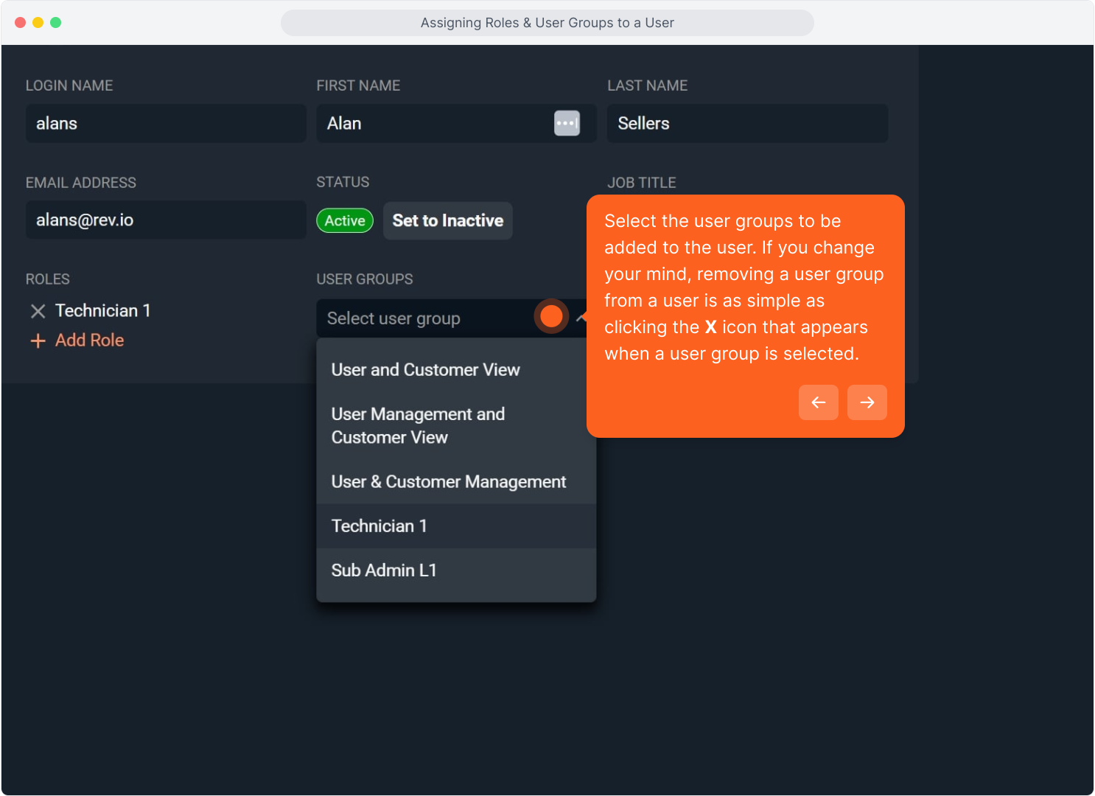
Task: Toggle the Active status badge
Action: [345, 220]
